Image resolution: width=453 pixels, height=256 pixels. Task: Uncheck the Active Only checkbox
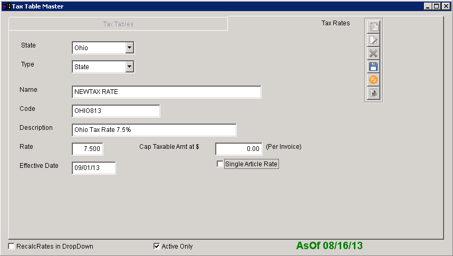point(157,246)
